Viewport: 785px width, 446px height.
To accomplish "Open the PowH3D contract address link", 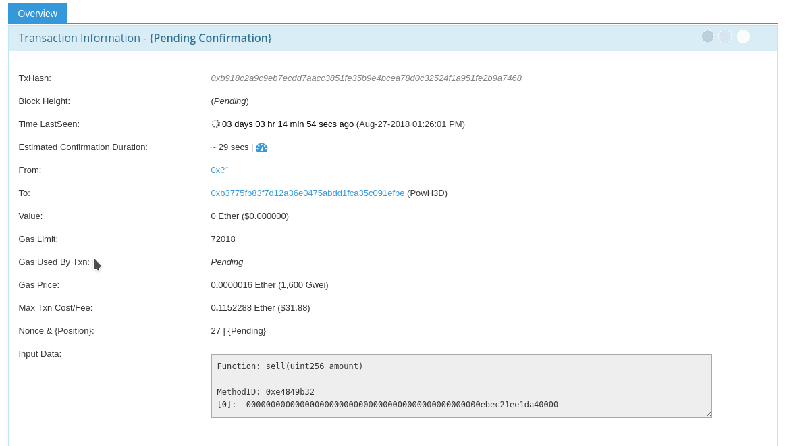I will tap(307, 193).
